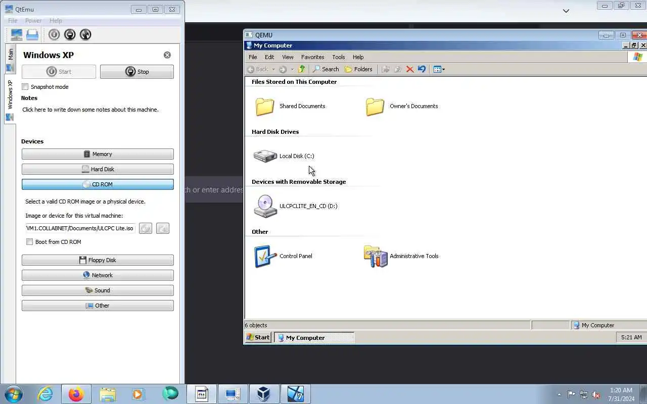Click Search in My Computer toolbar
This screenshot has width=647, height=404.
pos(326,69)
